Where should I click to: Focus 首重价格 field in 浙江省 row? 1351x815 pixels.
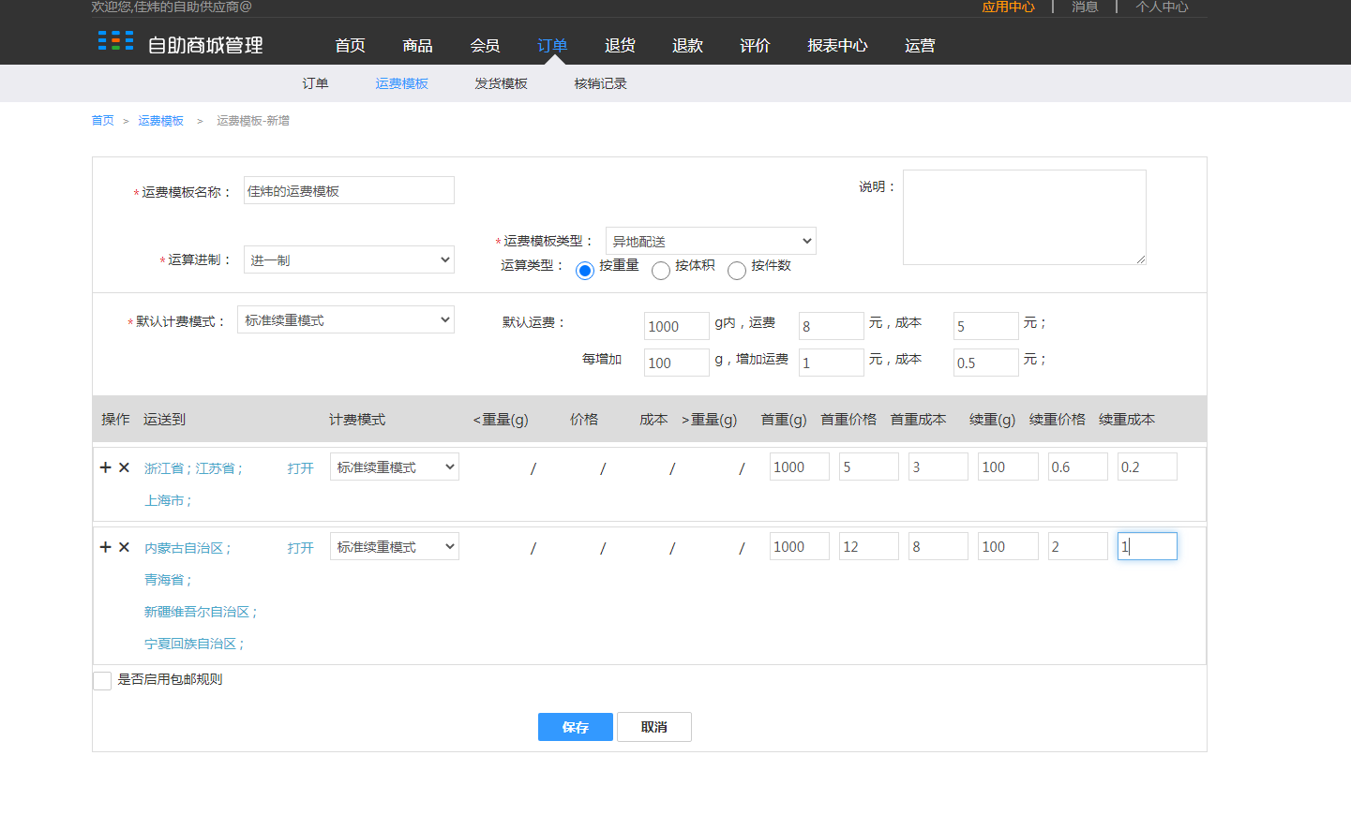pos(869,467)
